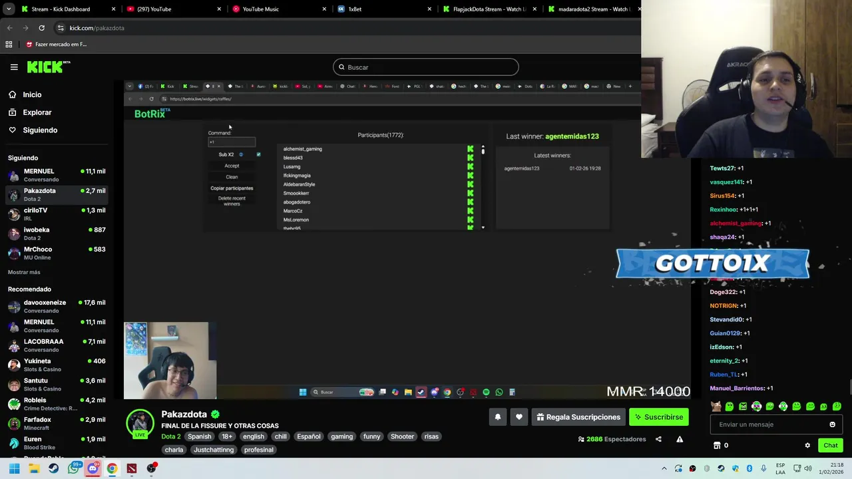This screenshot has height=479, width=852.
Task: Open davooxeneize recommended channel
Action: coord(57,306)
